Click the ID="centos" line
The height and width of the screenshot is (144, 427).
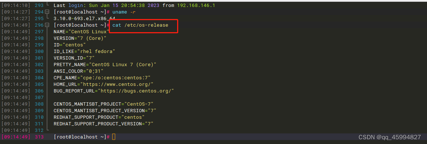(70, 45)
